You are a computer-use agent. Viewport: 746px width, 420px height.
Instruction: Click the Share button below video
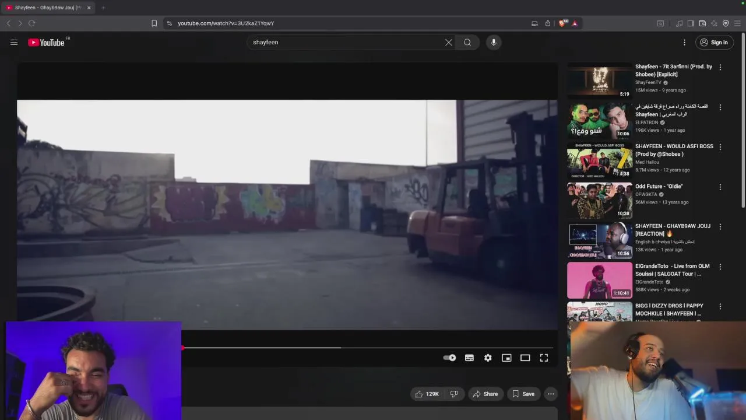coord(485,394)
